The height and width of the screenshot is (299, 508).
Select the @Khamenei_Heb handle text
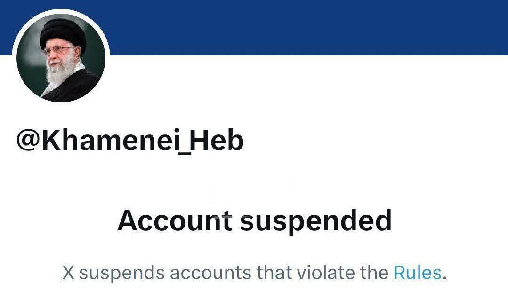(x=130, y=141)
